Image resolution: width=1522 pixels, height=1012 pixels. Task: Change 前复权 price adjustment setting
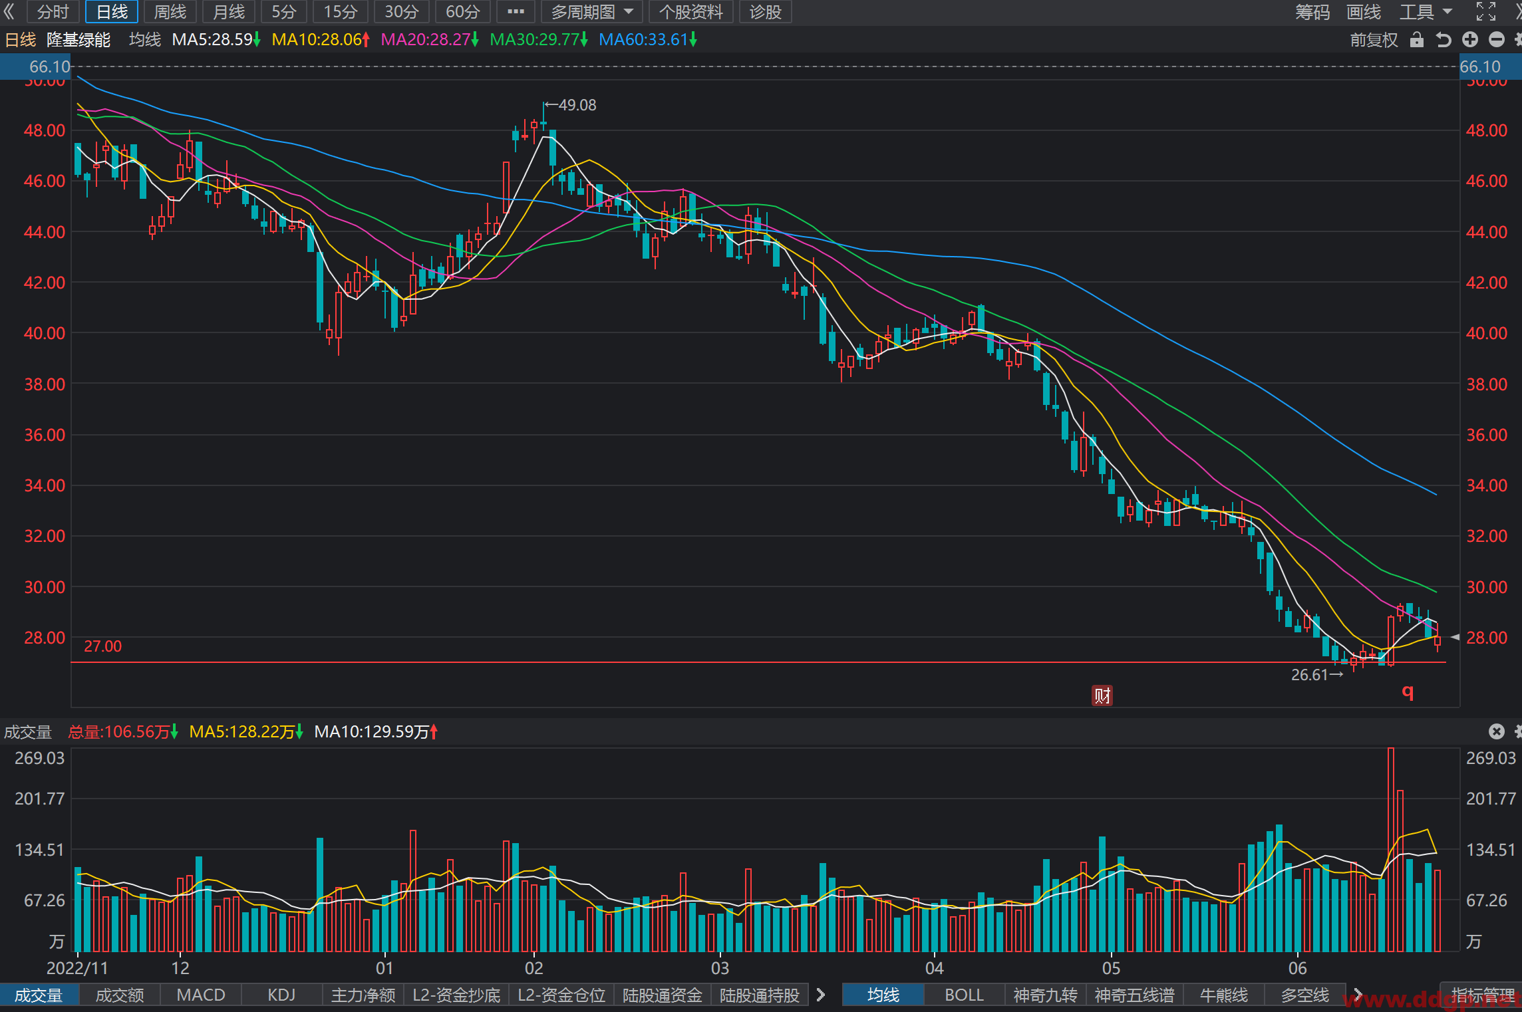[1374, 40]
